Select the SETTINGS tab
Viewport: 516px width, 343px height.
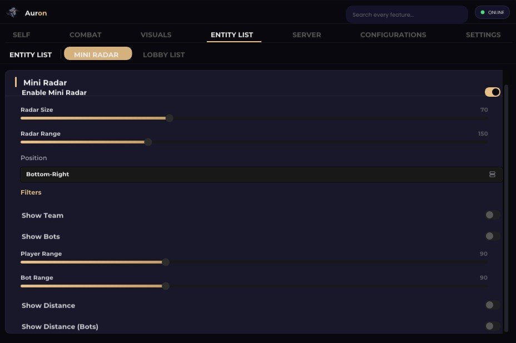(x=483, y=35)
